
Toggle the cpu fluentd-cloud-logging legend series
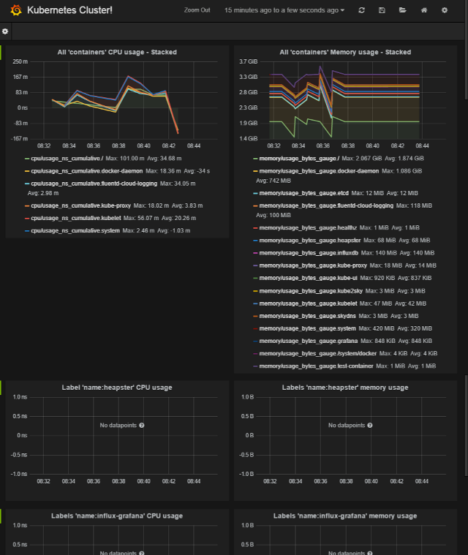[x=94, y=184]
